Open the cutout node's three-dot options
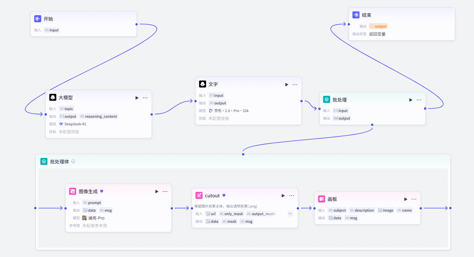Screen dimensions: 474x257 point(292,195)
